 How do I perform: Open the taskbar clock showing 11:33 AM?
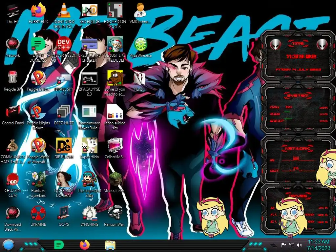[319, 245]
